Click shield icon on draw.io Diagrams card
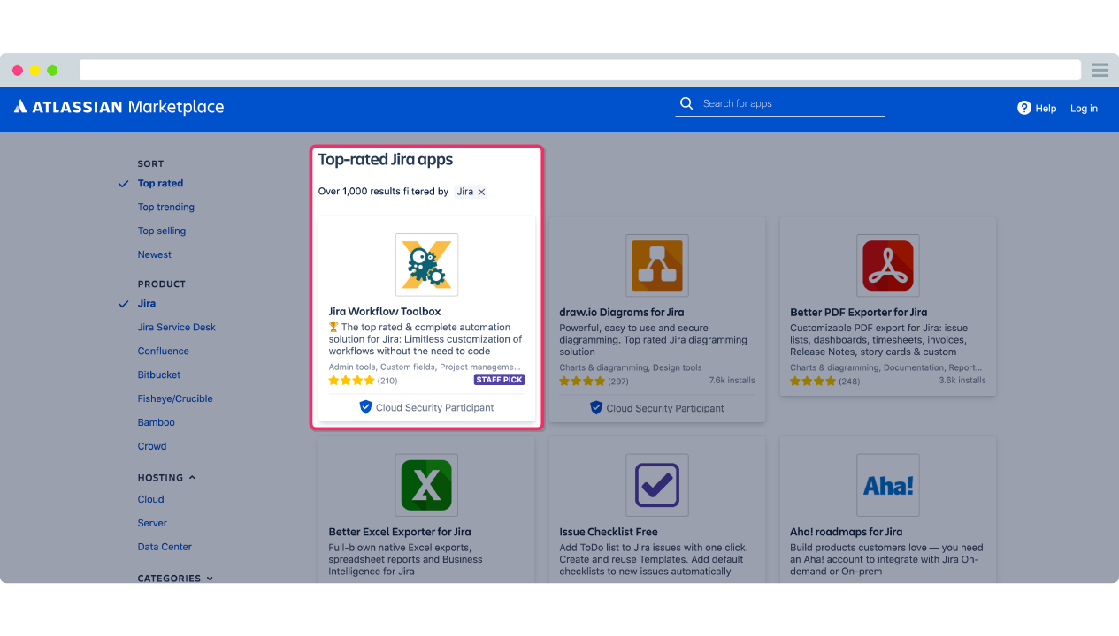Viewport: 1119px width, 636px height. [596, 408]
